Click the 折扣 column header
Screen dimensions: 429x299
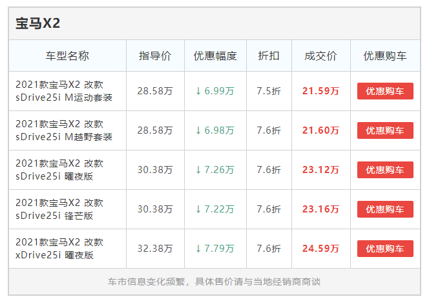coord(269,56)
